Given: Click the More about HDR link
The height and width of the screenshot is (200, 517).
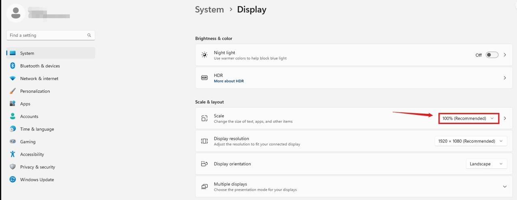Looking at the screenshot, I should point(229,81).
